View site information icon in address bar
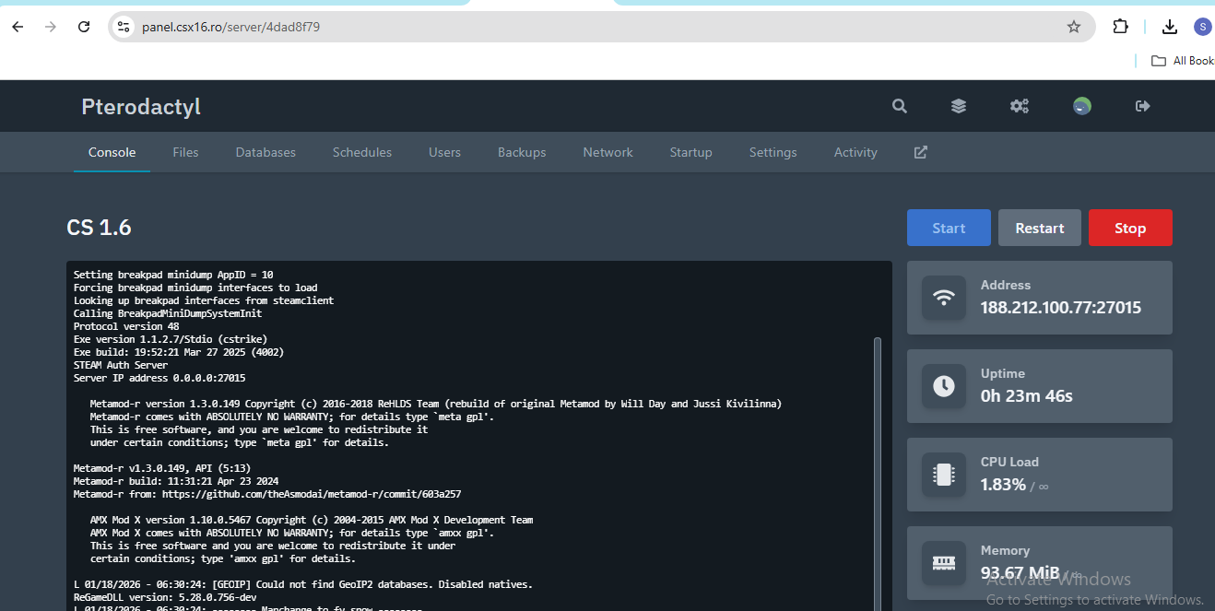 [x=124, y=27]
